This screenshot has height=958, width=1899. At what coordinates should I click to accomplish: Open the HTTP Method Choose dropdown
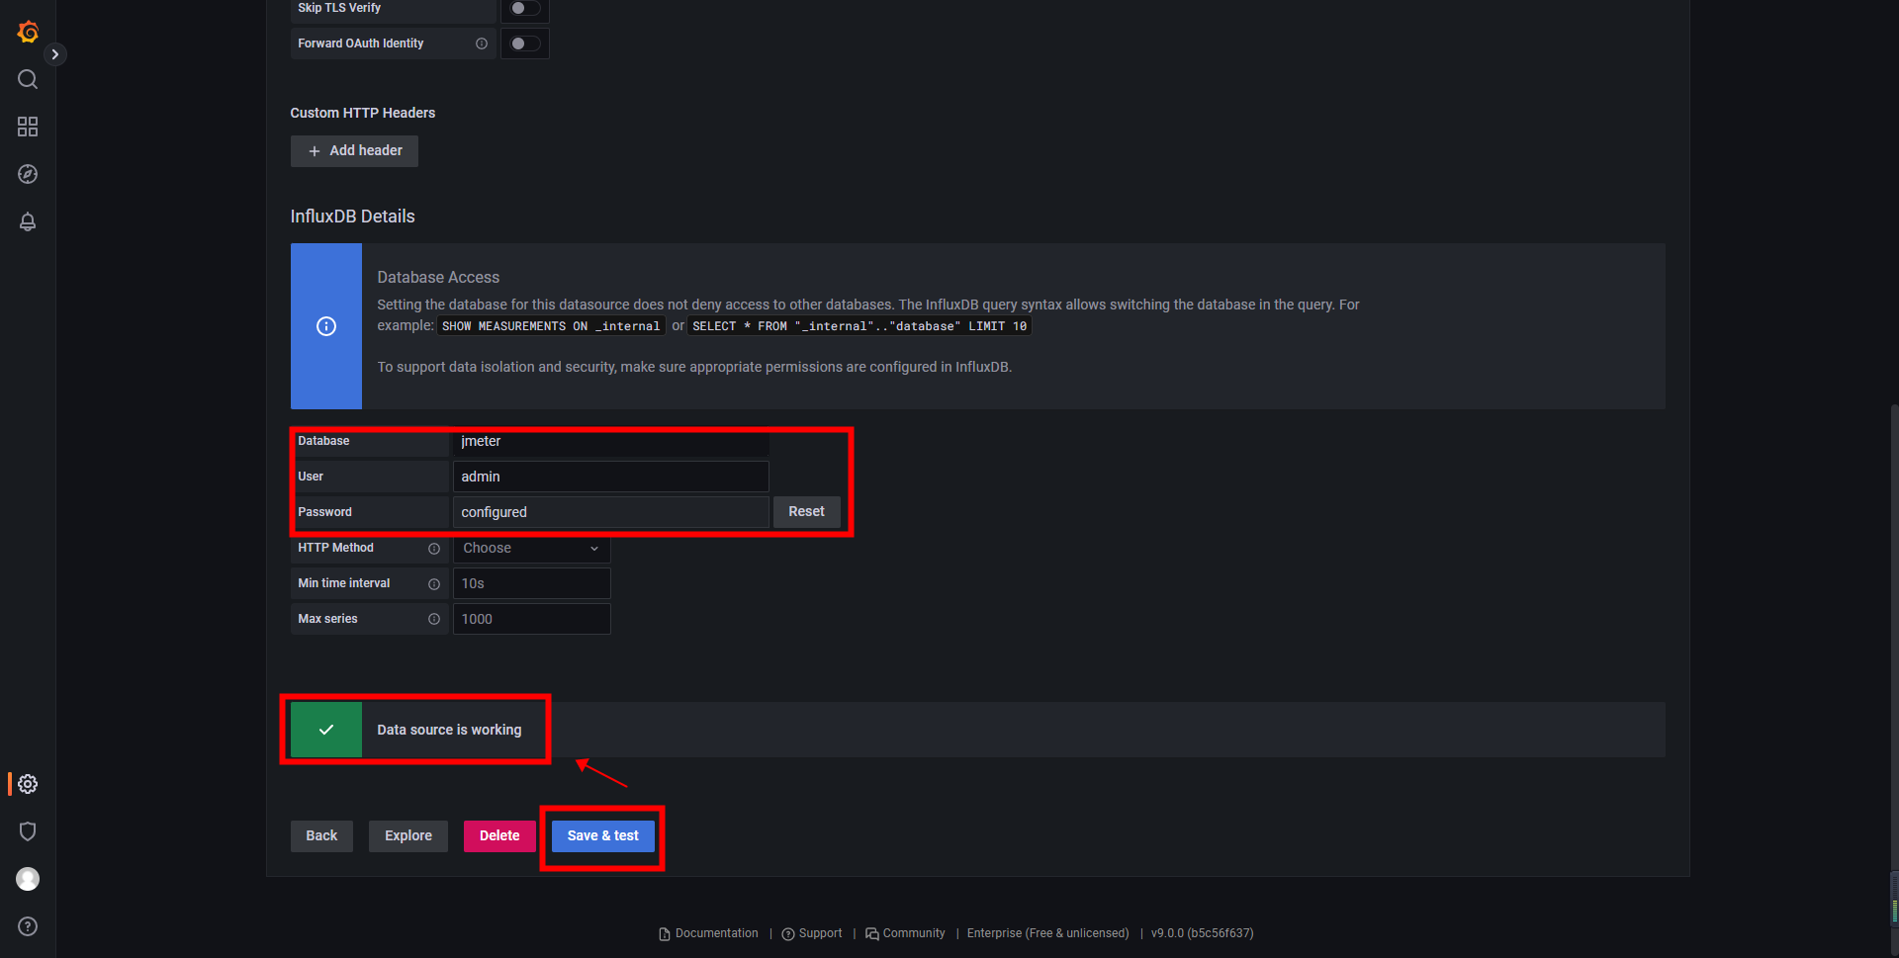pyautogui.click(x=531, y=548)
